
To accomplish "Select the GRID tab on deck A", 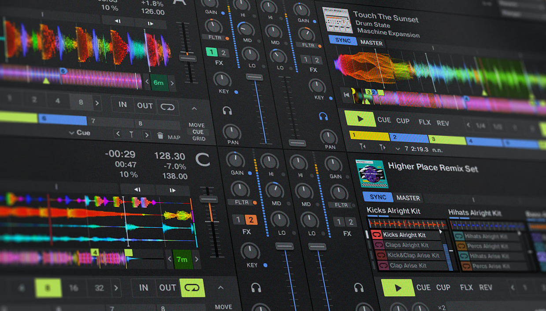I will 199,138.
